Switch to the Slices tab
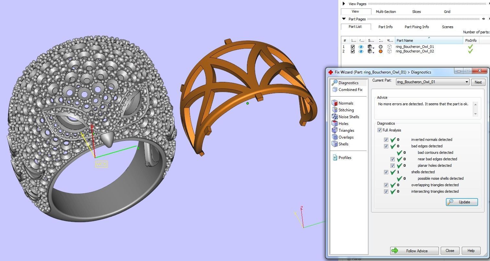Image resolution: width=490 pixels, height=261 pixels. click(416, 12)
